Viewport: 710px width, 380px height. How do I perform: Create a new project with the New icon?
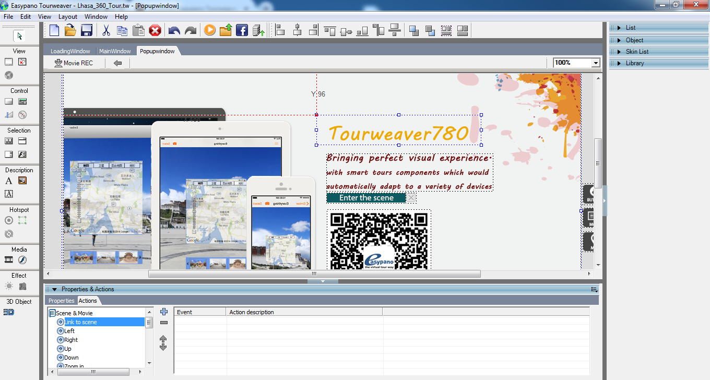tap(54, 30)
